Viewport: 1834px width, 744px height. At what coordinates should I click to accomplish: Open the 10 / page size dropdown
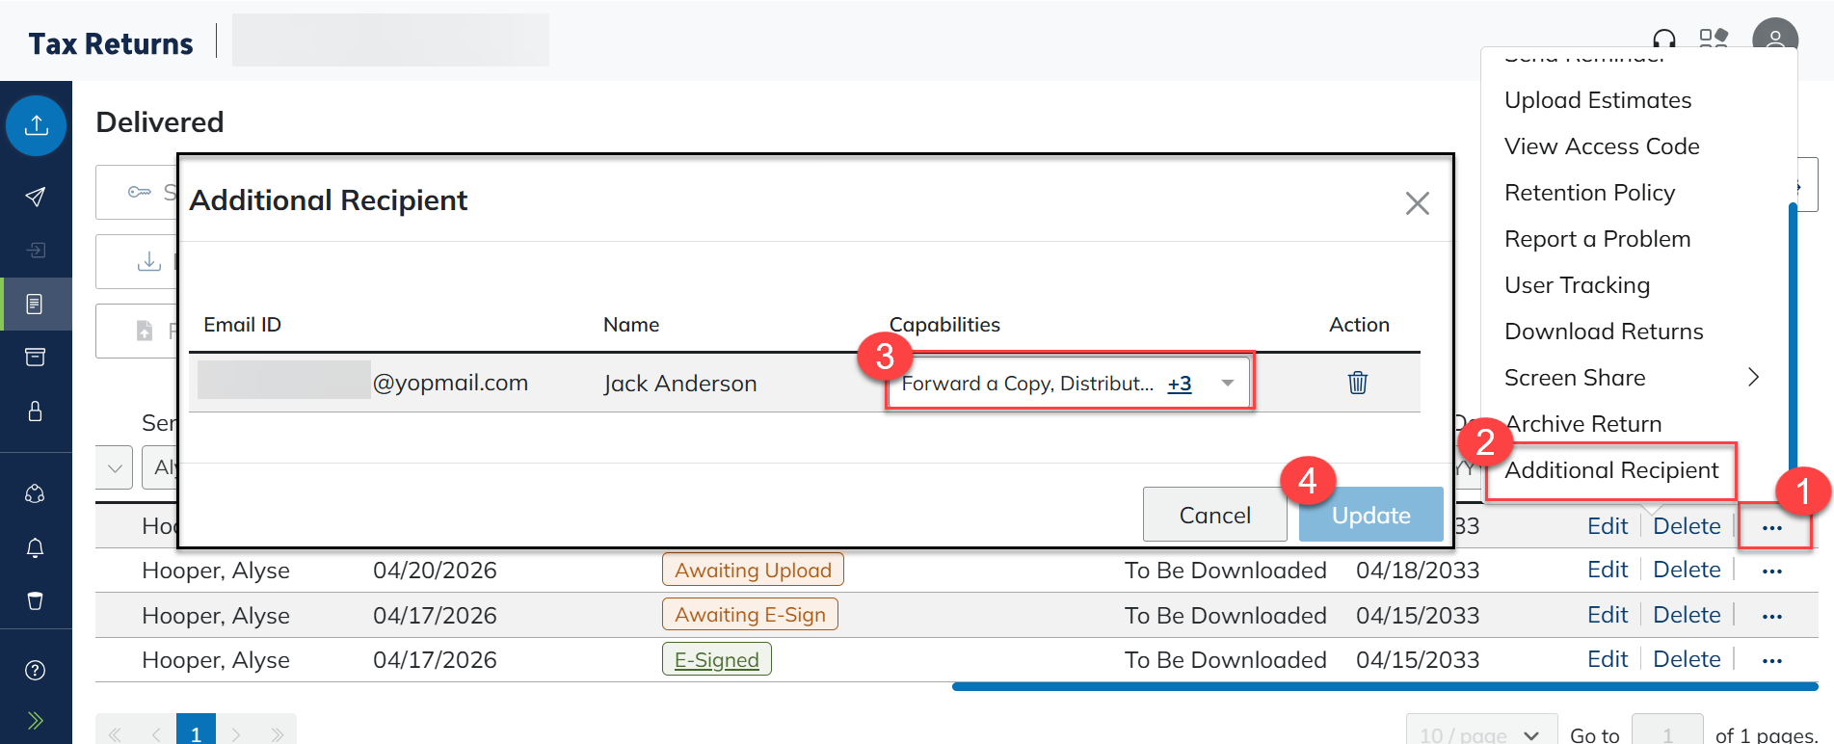[x=1480, y=734]
